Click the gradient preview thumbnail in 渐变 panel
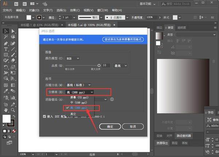 click(159, 36)
